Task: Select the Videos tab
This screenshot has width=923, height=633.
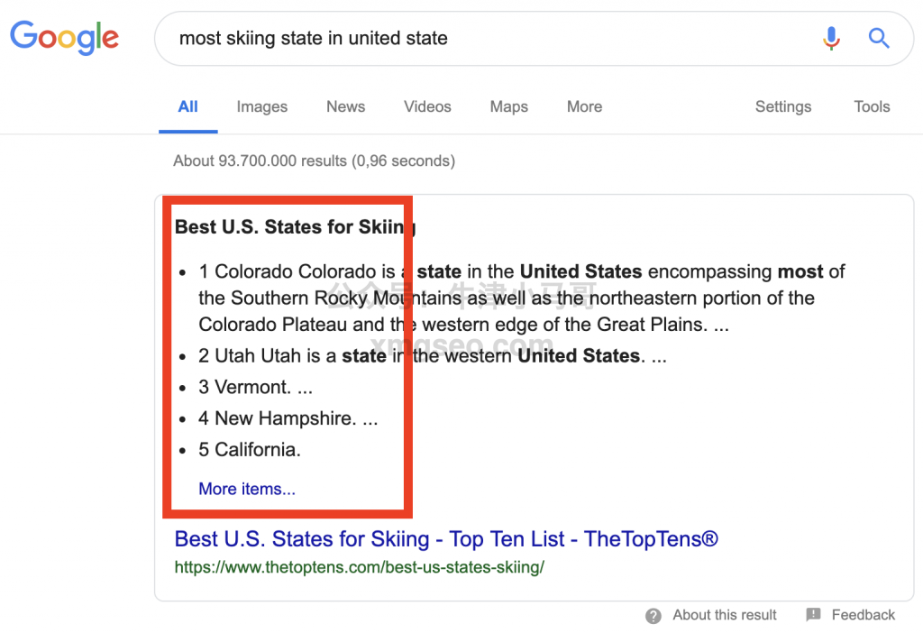Action: click(427, 106)
